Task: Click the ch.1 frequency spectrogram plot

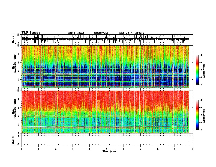Action: tap(105, 67)
